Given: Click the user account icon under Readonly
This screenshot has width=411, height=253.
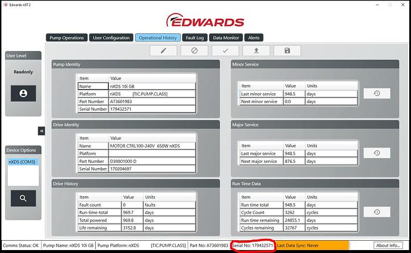Looking at the screenshot, I should pyautogui.click(x=23, y=93).
